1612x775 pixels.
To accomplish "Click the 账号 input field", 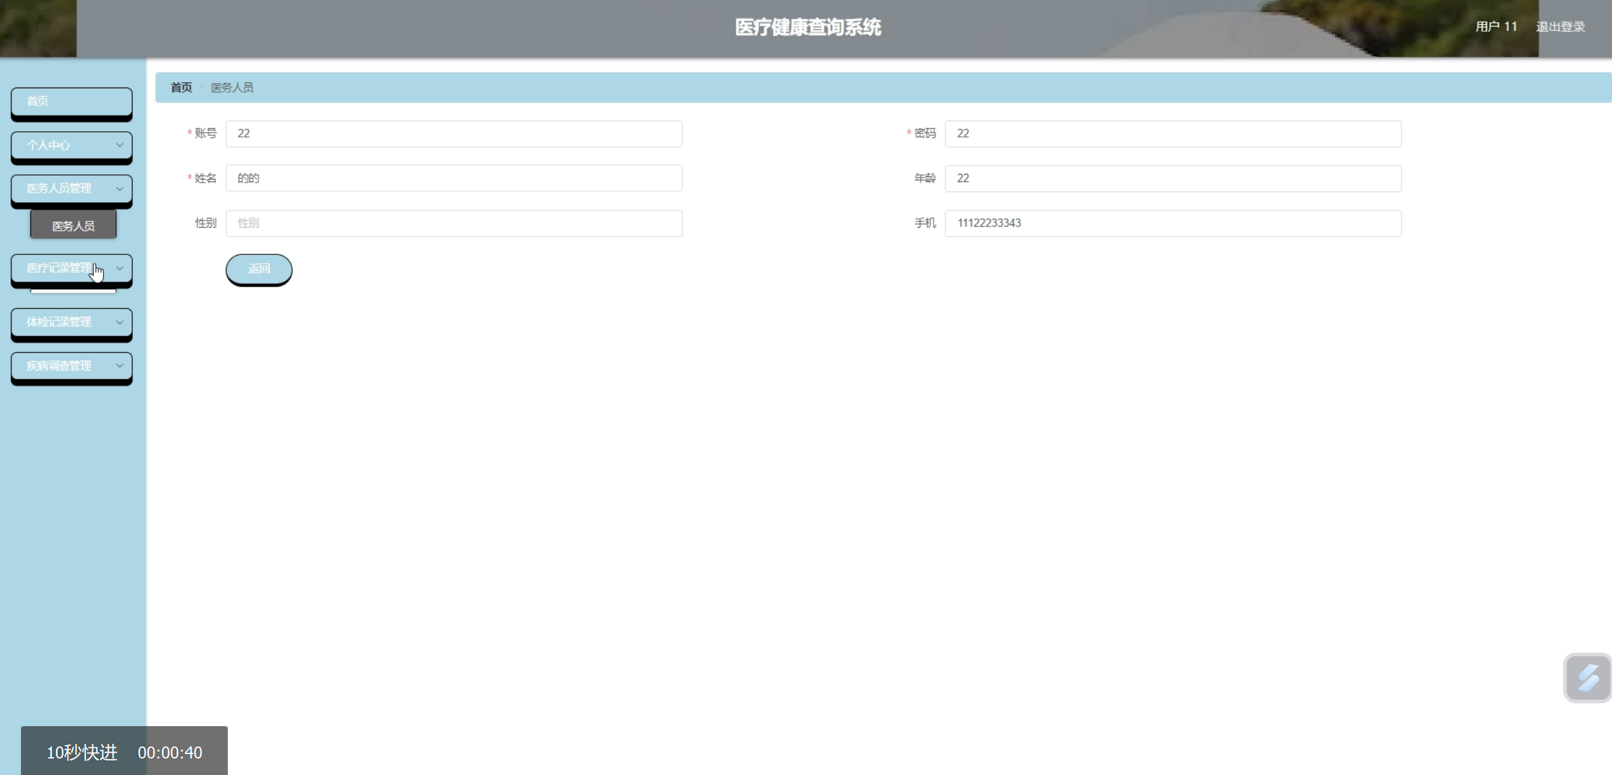I will pyautogui.click(x=453, y=134).
